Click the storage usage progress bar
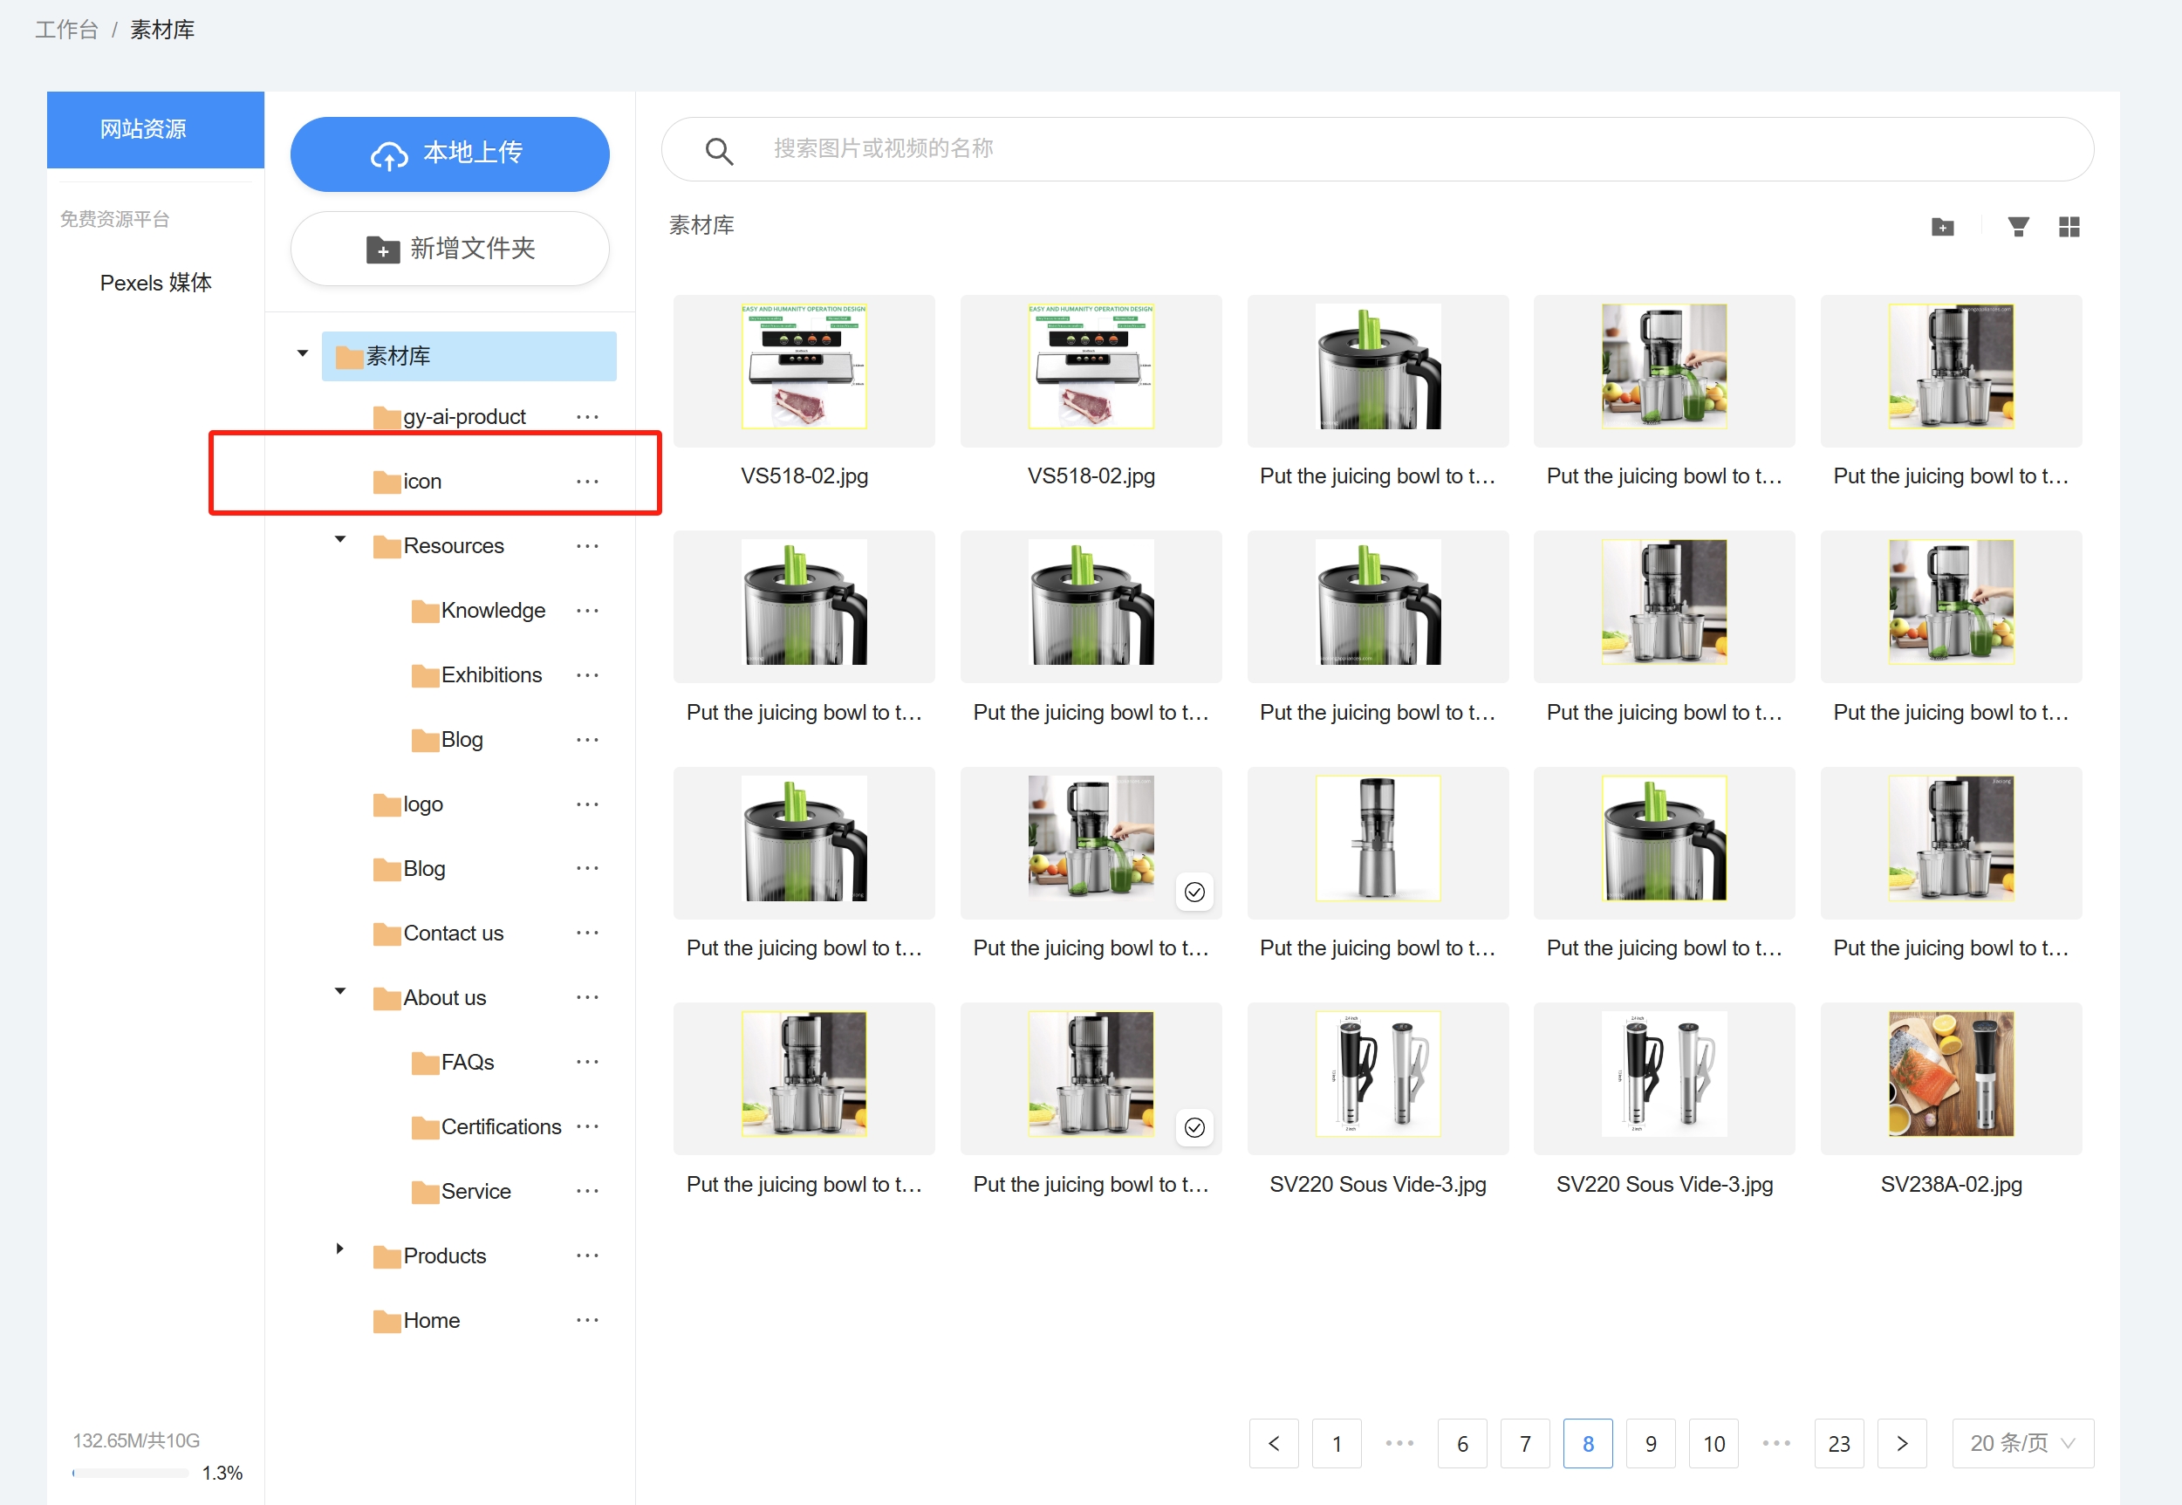The image size is (2182, 1505). pos(132,1472)
